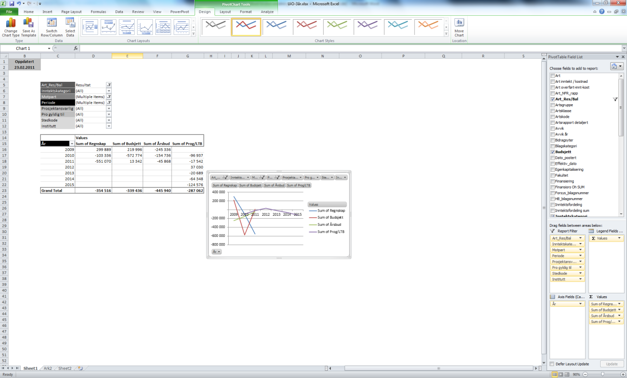The image size is (627, 378).
Task: Open the Stedkode filter dropdown in cell E11
Action: tap(109, 120)
